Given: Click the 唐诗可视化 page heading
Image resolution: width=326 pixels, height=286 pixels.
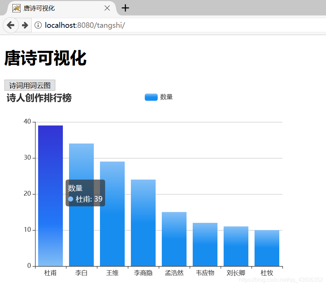Looking at the screenshot, I should coord(45,58).
